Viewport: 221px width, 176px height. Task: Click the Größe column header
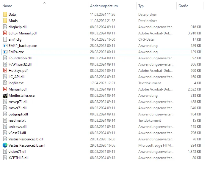[183, 6]
